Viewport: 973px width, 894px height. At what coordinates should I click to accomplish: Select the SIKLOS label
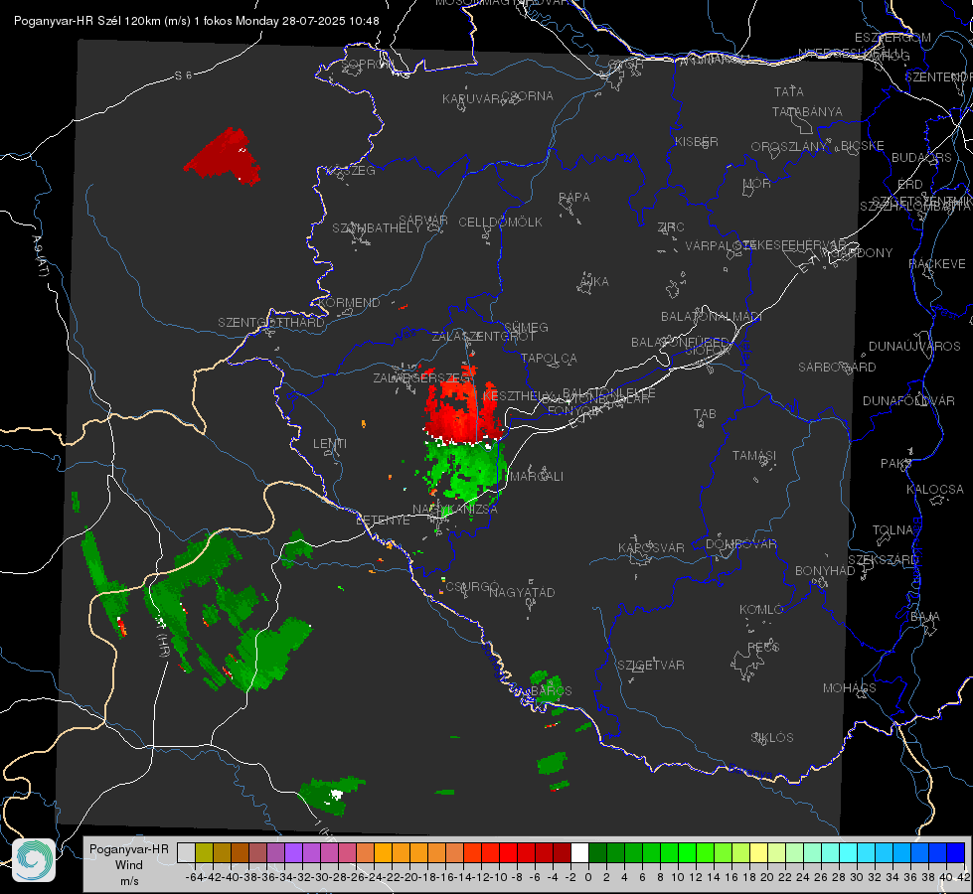tap(772, 738)
